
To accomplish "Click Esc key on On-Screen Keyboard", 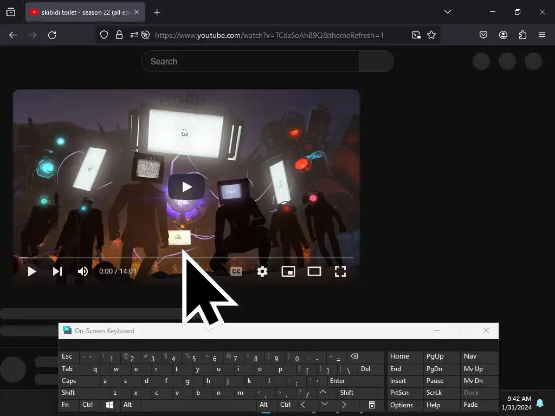I will click(x=69, y=356).
